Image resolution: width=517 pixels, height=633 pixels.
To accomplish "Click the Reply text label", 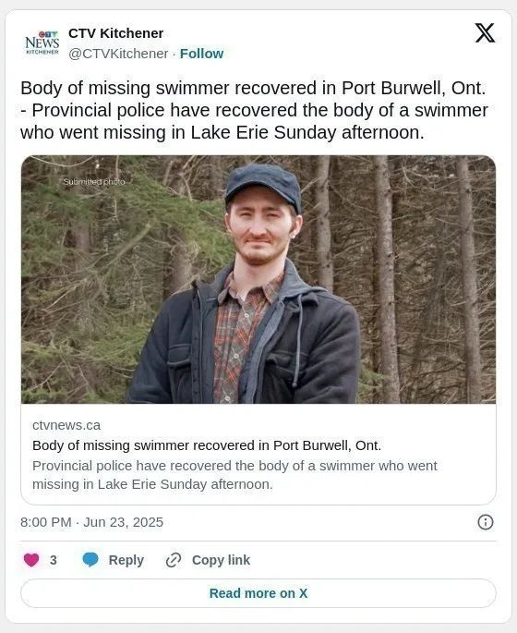I will pos(126,560).
